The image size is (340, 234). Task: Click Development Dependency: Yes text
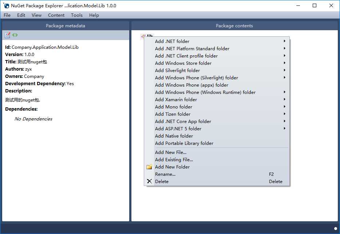click(39, 83)
